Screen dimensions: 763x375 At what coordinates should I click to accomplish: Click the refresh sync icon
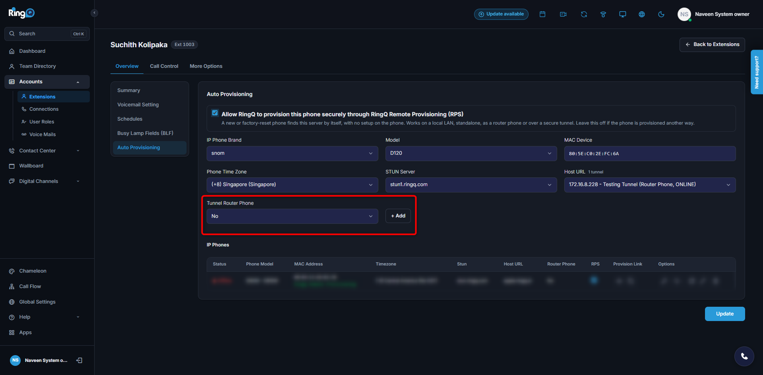click(584, 14)
